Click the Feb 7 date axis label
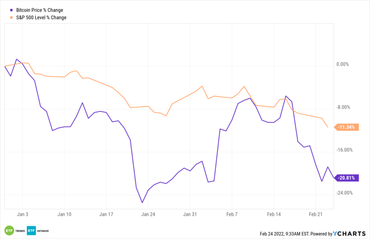 tap(232, 214)
